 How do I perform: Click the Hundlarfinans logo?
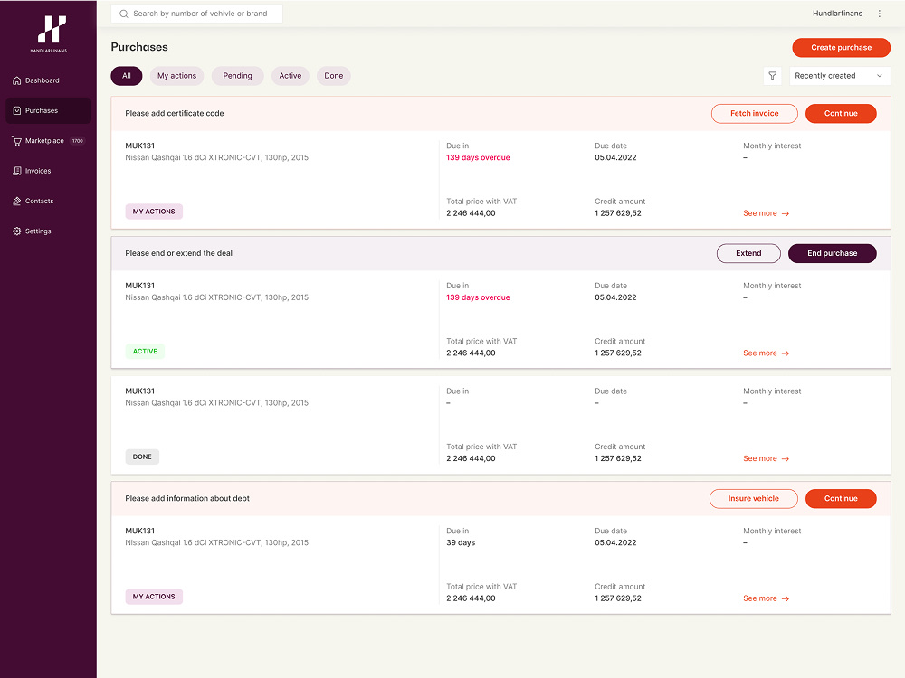[50, 33]
